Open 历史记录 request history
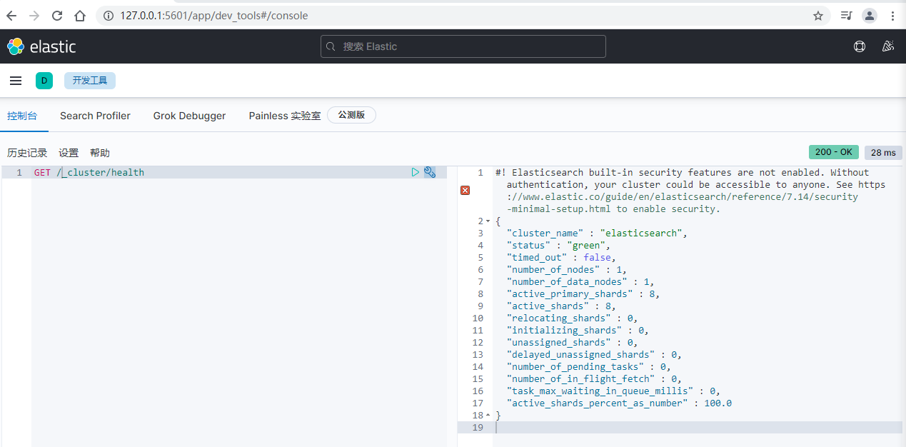The image size is (906, 447). pos(27,153)
